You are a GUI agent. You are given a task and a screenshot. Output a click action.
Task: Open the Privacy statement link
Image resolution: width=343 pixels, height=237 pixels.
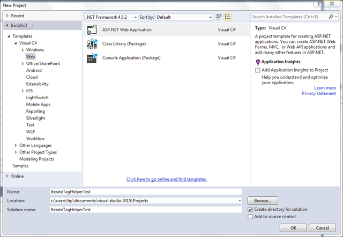point(319,93)
